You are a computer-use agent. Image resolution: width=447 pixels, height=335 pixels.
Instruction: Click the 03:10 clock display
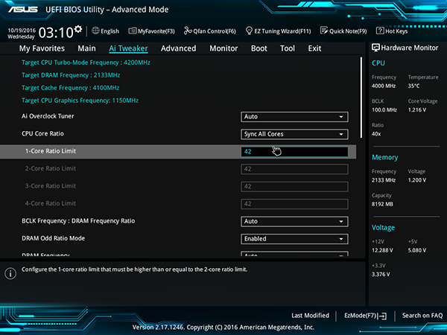(56, 32)
